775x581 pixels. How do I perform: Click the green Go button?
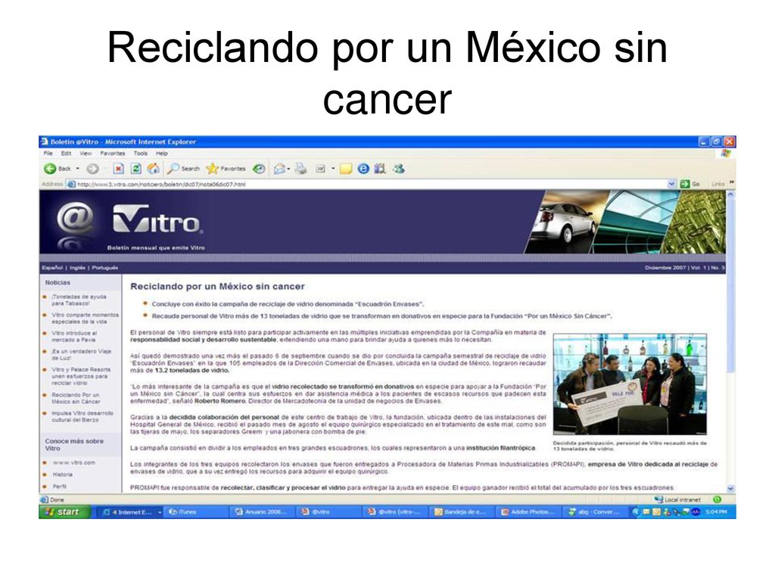(690, 184)
